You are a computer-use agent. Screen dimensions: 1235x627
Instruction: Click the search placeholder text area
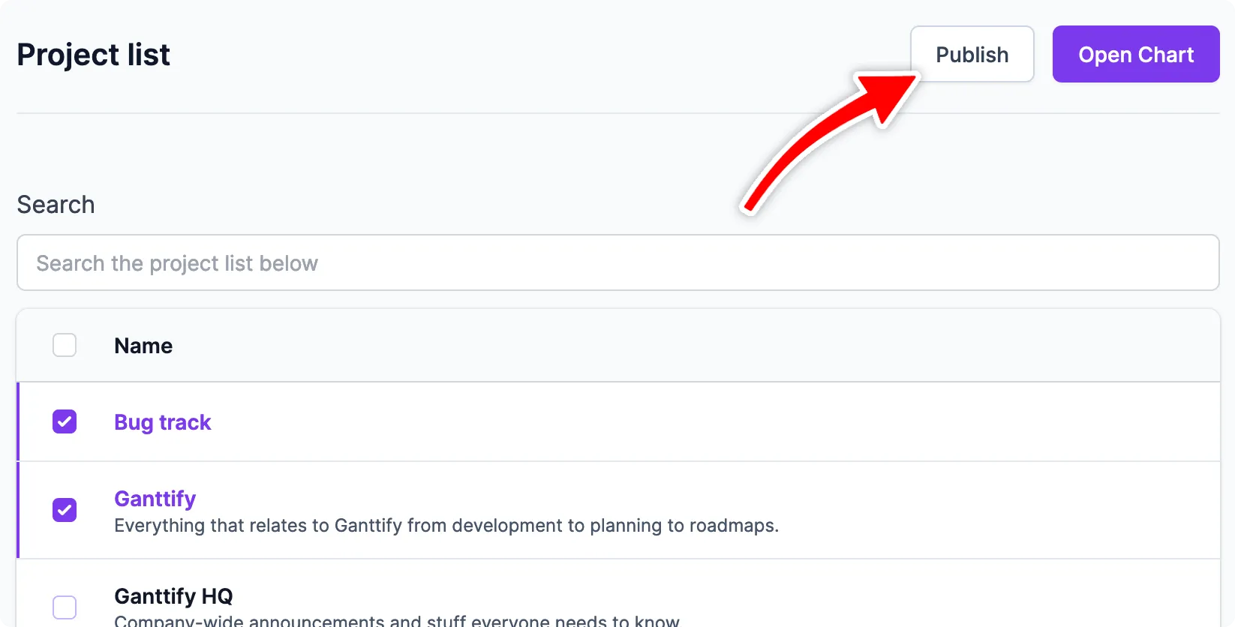coord(177,262)
